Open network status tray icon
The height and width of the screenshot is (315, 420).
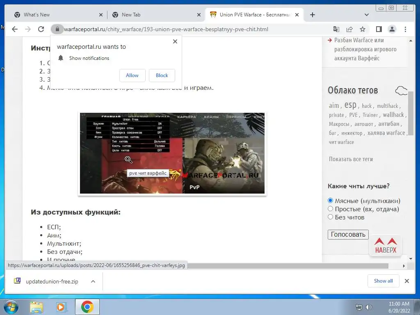(358, 307)
